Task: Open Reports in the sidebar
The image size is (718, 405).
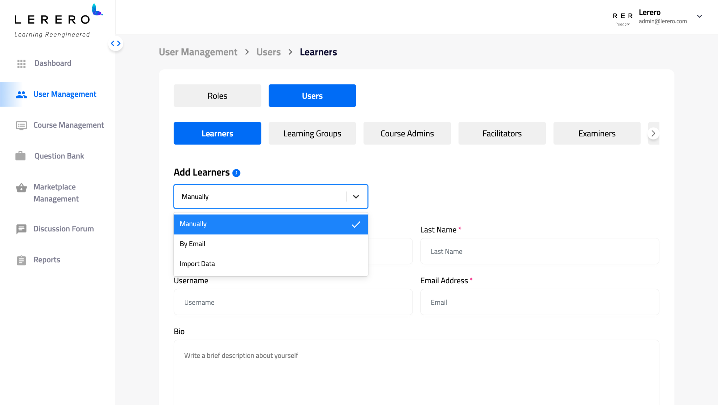Action: point(47,260)
